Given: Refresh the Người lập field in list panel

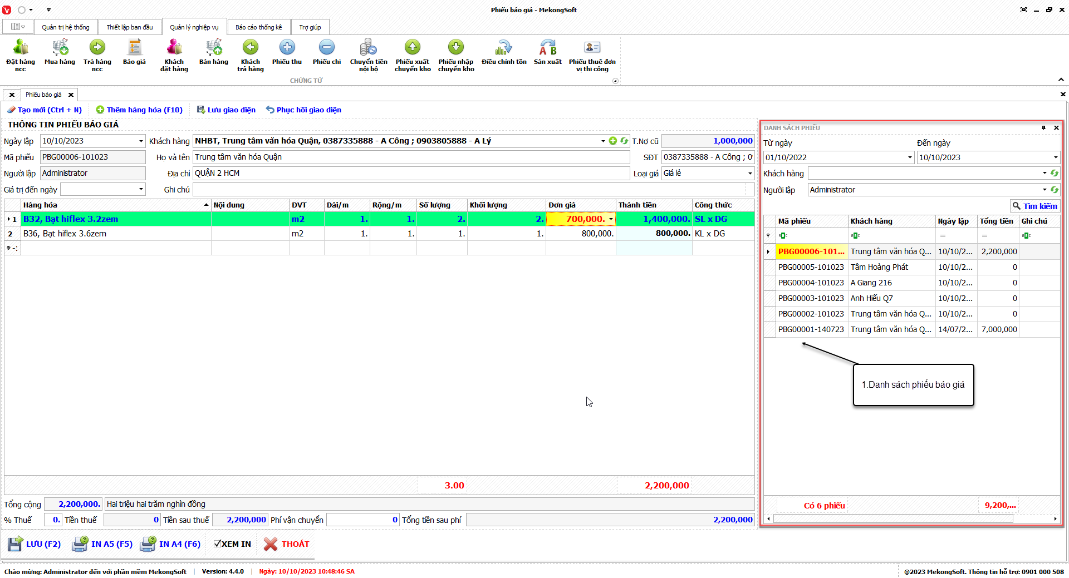Looking at the screenshot, I should 1054,190.
